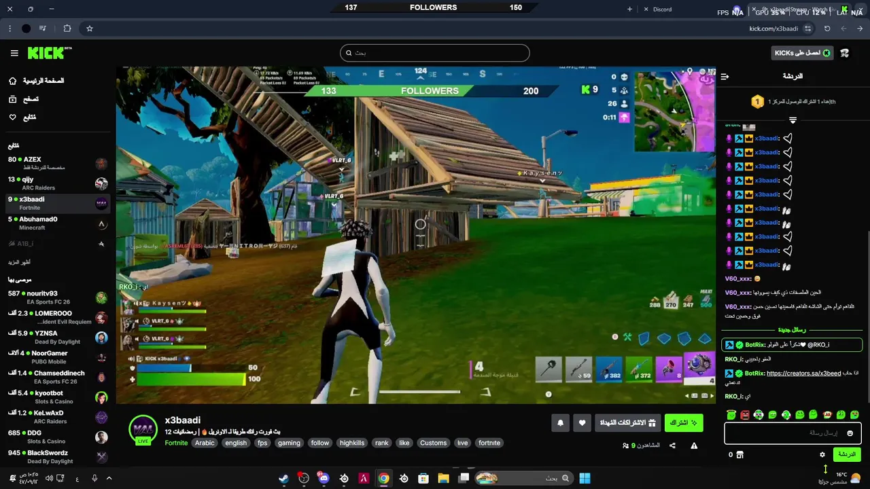Open Chrome from the taskbar
The height and width of the screenshot is (489, 870).
pos(384,478)
